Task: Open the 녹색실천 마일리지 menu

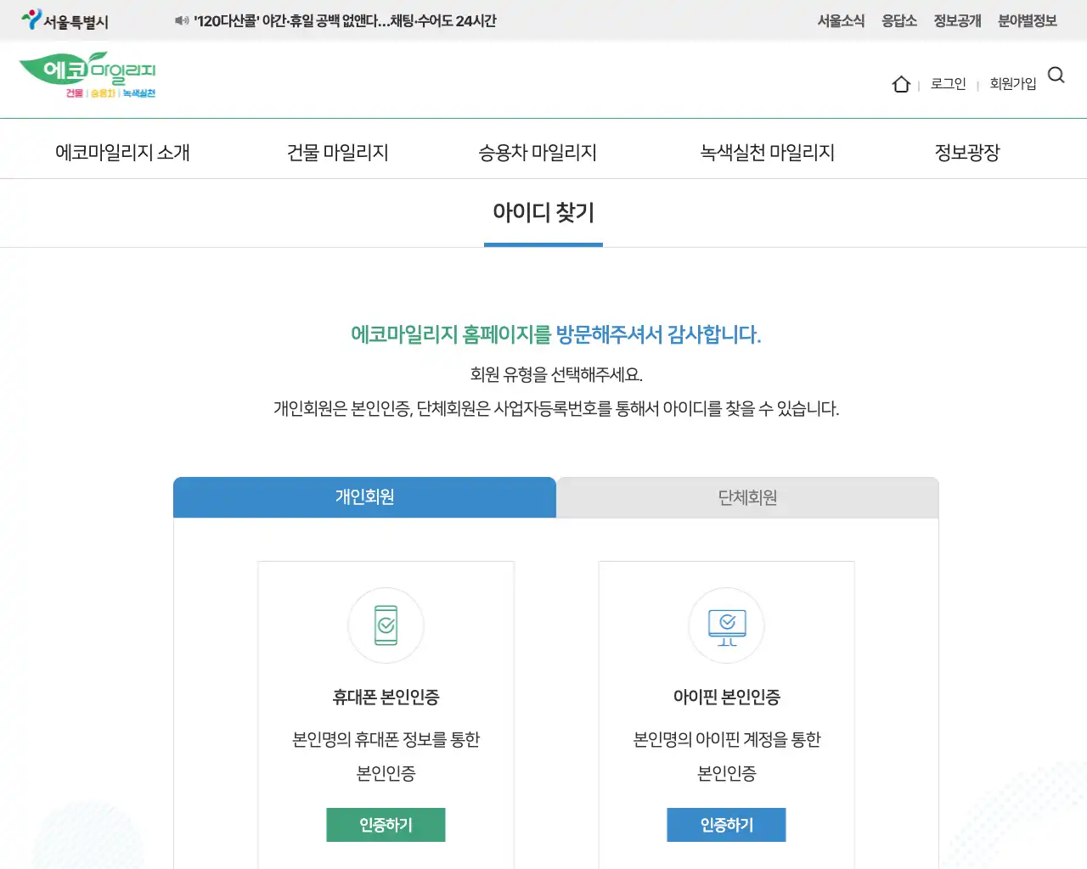Action: 768,152
